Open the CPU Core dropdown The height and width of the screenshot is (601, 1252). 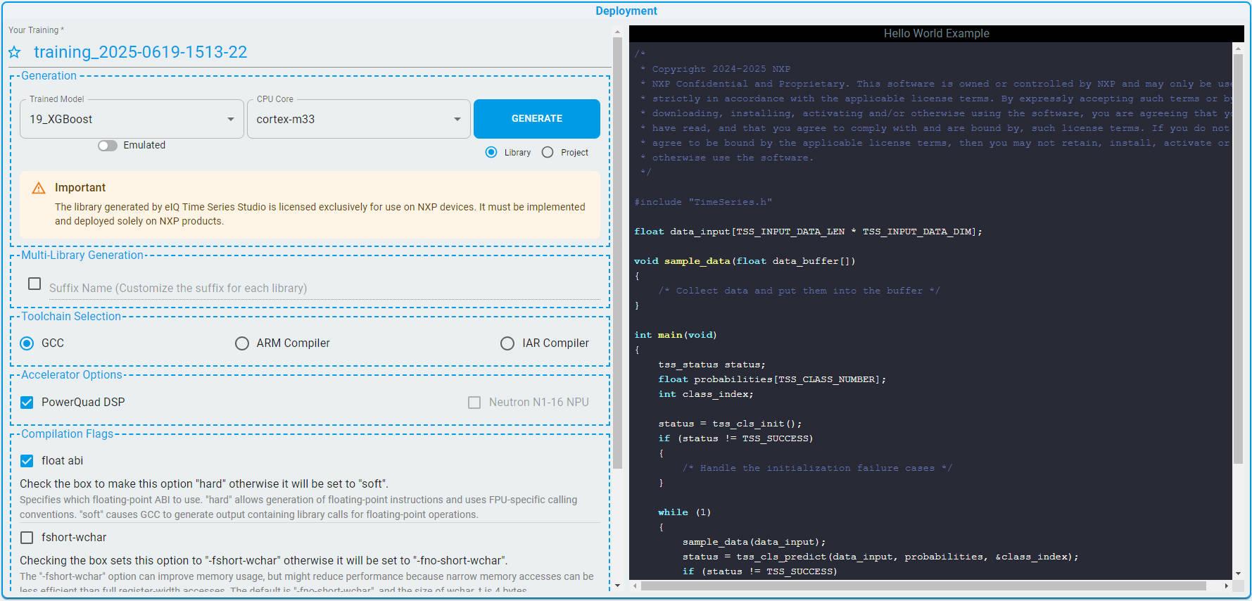(x=358, y=120)
